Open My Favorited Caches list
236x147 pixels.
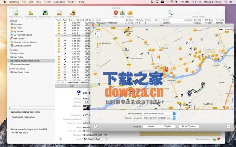pos(22,35)
